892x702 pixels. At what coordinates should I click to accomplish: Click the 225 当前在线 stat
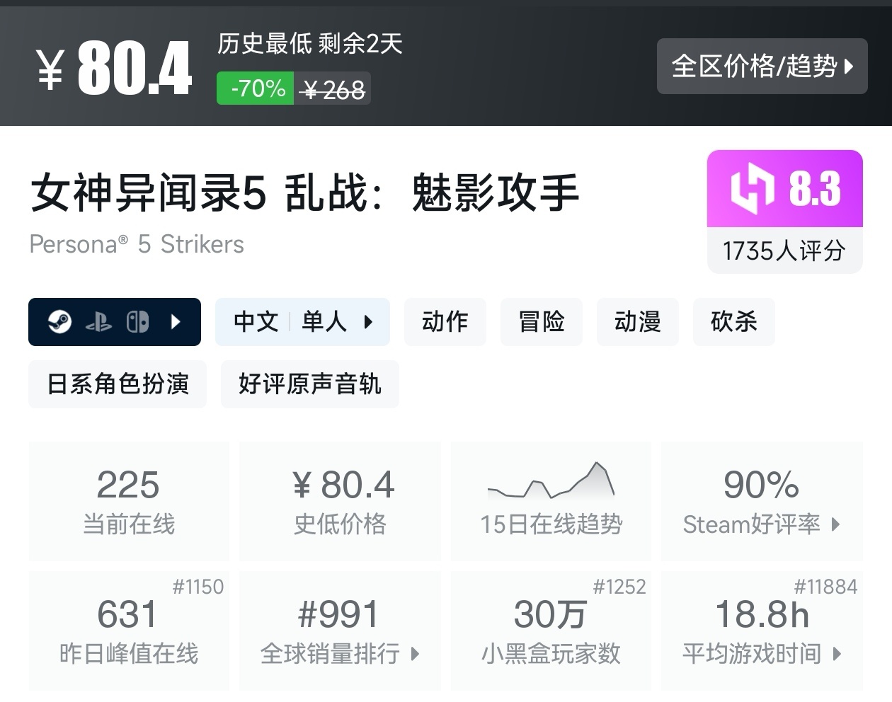[x=129, y=501]
